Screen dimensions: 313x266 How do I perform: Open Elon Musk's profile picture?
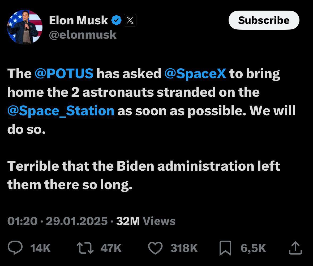(x=25, y=27)
